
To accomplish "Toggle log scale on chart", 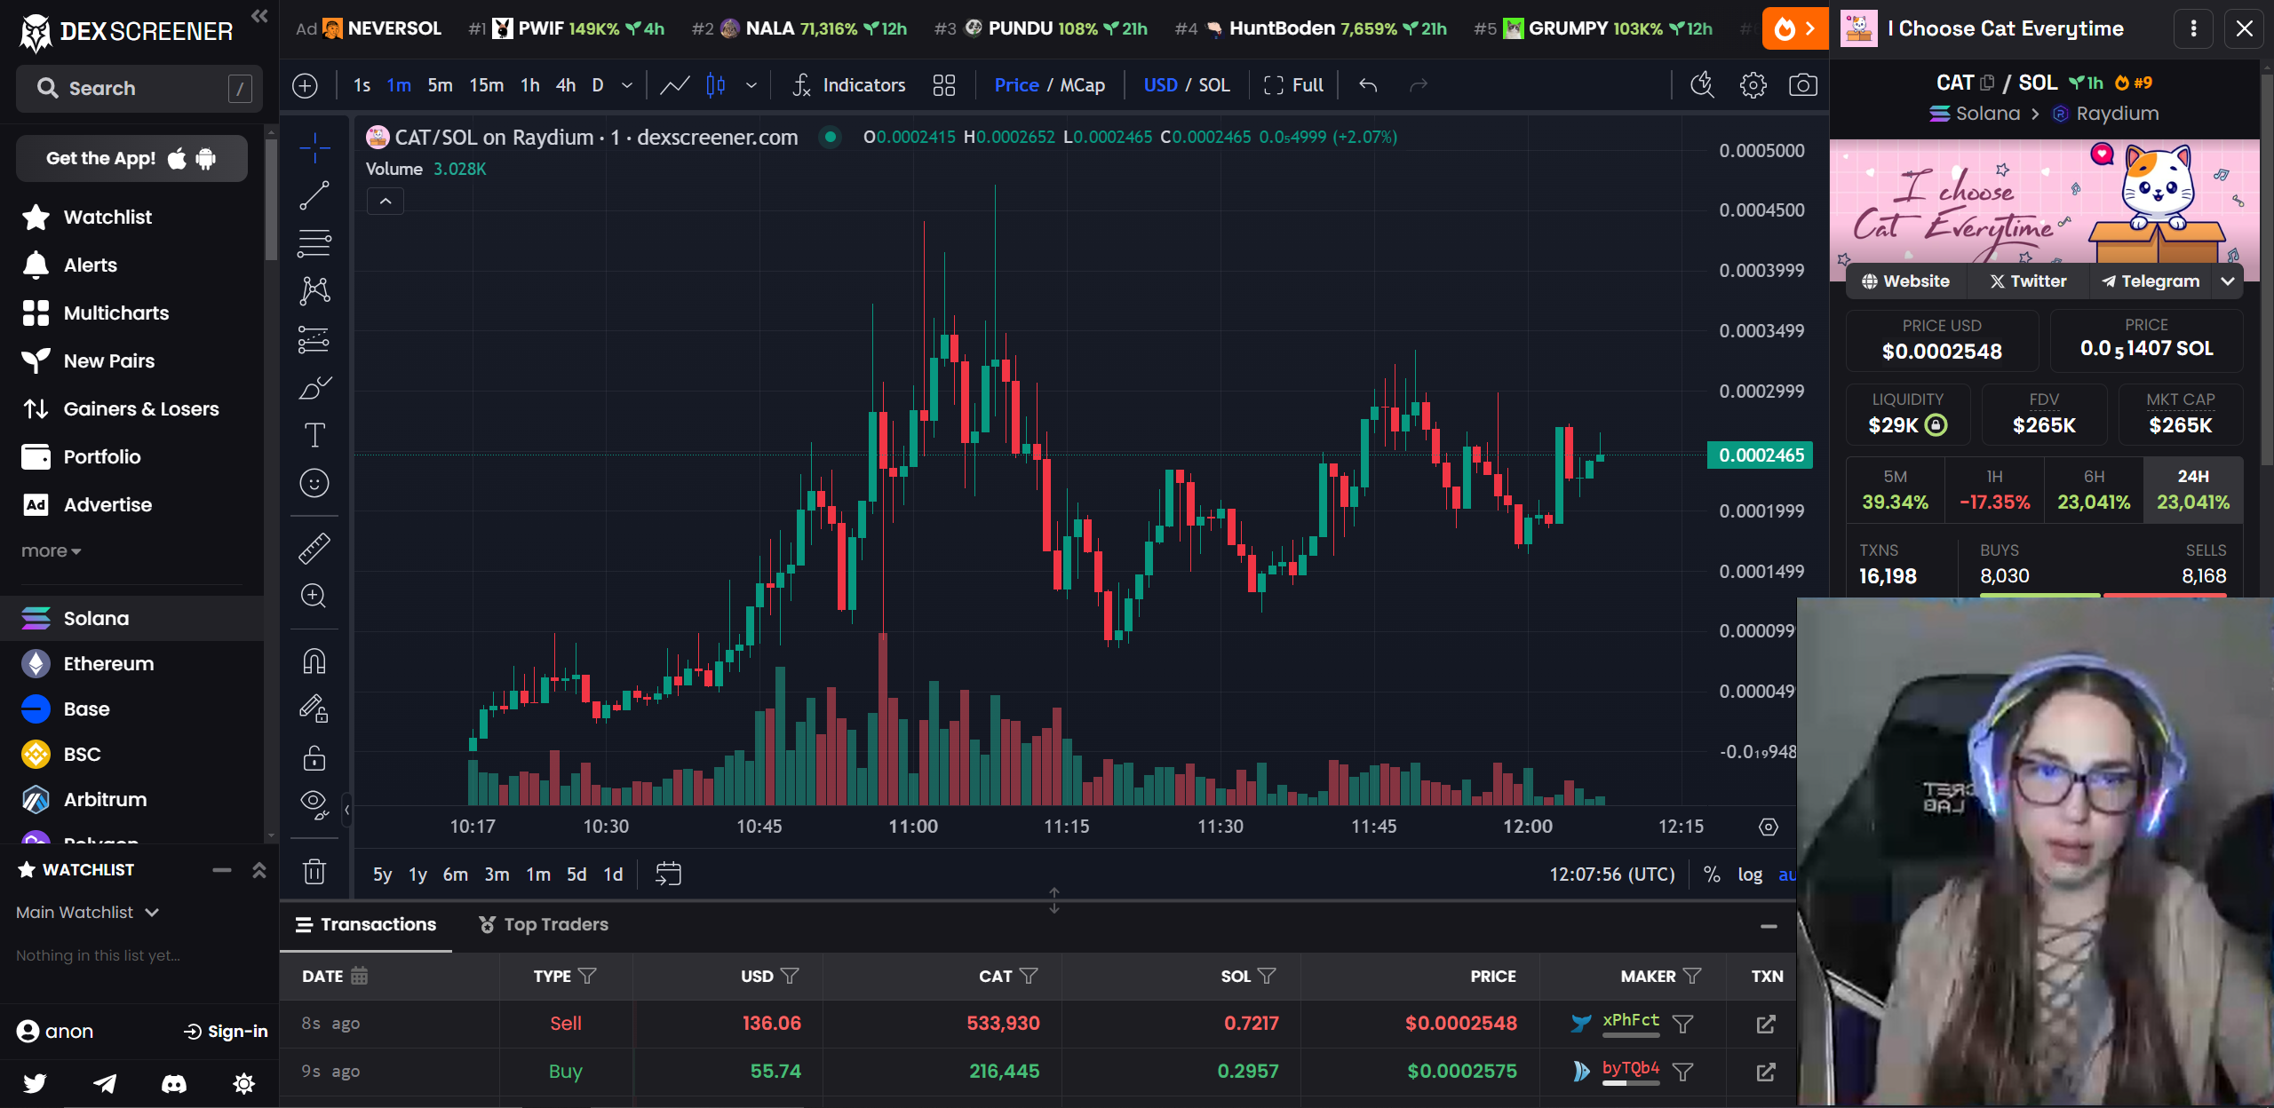I will click(1749, 875).
